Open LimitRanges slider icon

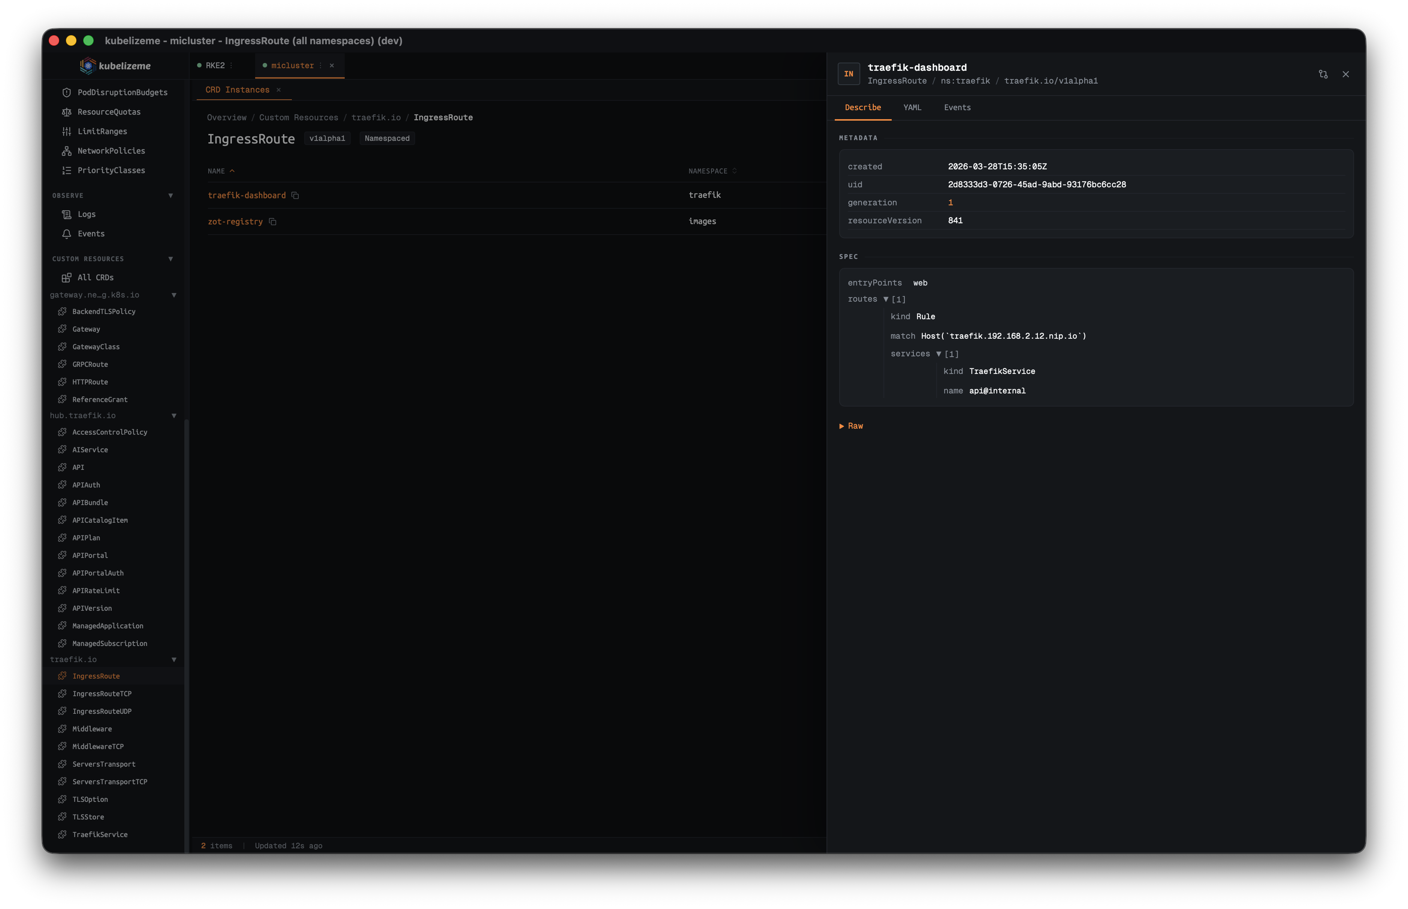(67, 132)
